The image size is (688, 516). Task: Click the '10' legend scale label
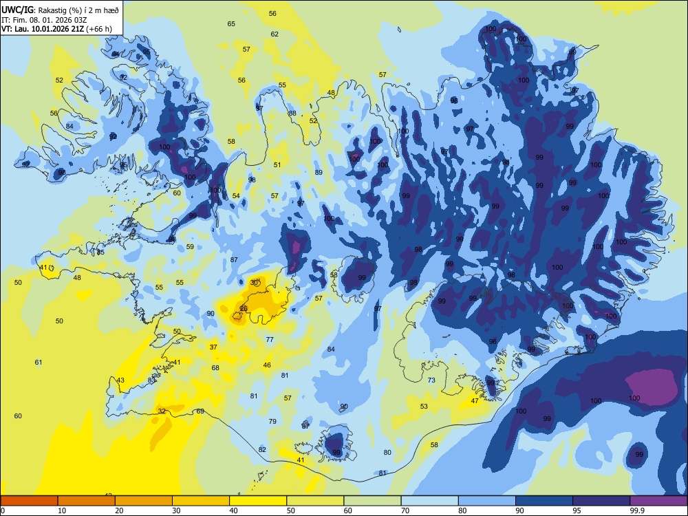coord(62,510)
